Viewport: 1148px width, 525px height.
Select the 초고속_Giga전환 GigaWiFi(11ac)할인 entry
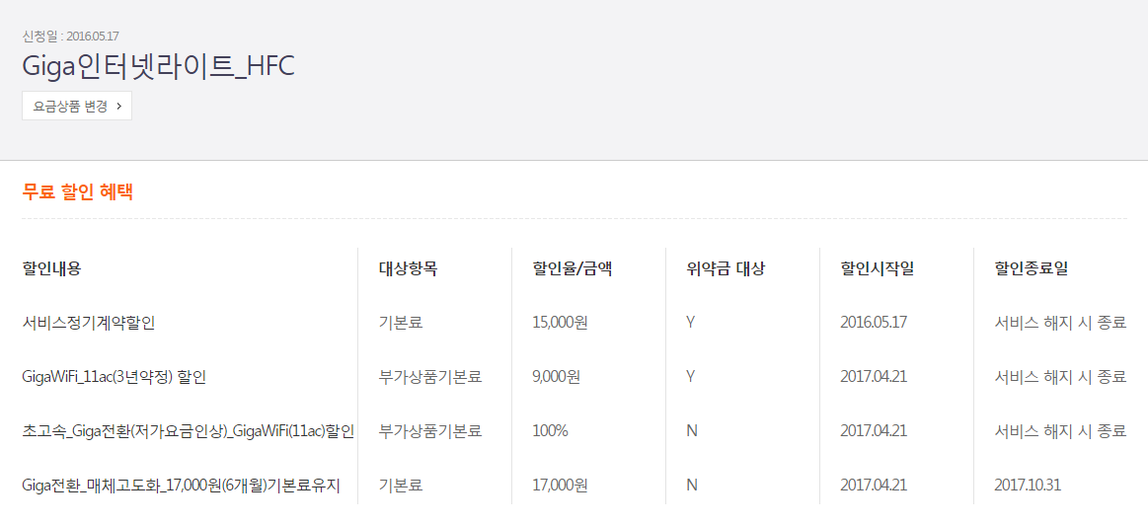tap(189, 431)
